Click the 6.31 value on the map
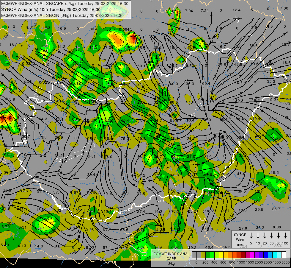Image resolution: width=291 pixels, height=268 pixels. tap(23, 227)
